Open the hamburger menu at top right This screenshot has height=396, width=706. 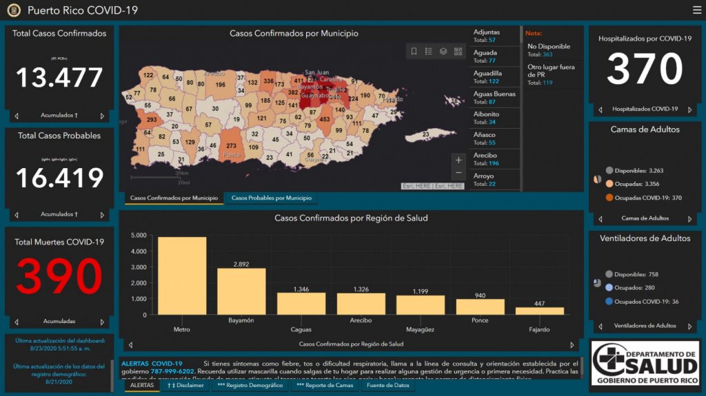tap(696, 10)
